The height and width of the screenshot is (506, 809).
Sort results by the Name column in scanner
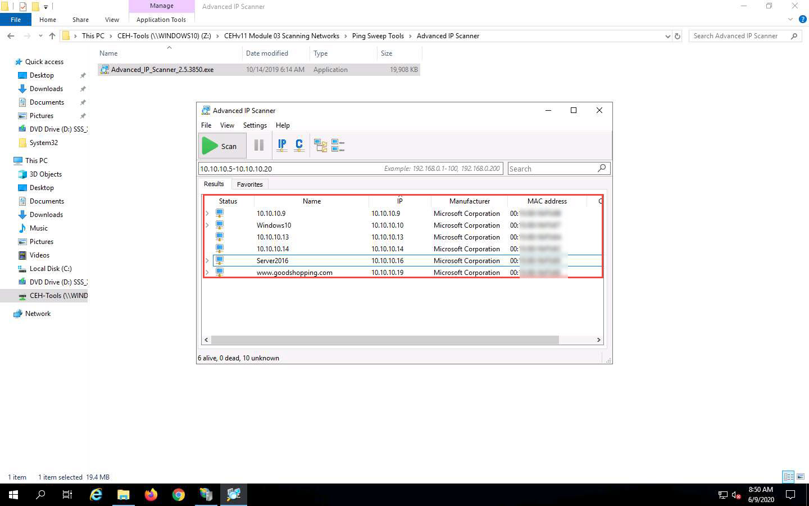[x=312, y=201]
